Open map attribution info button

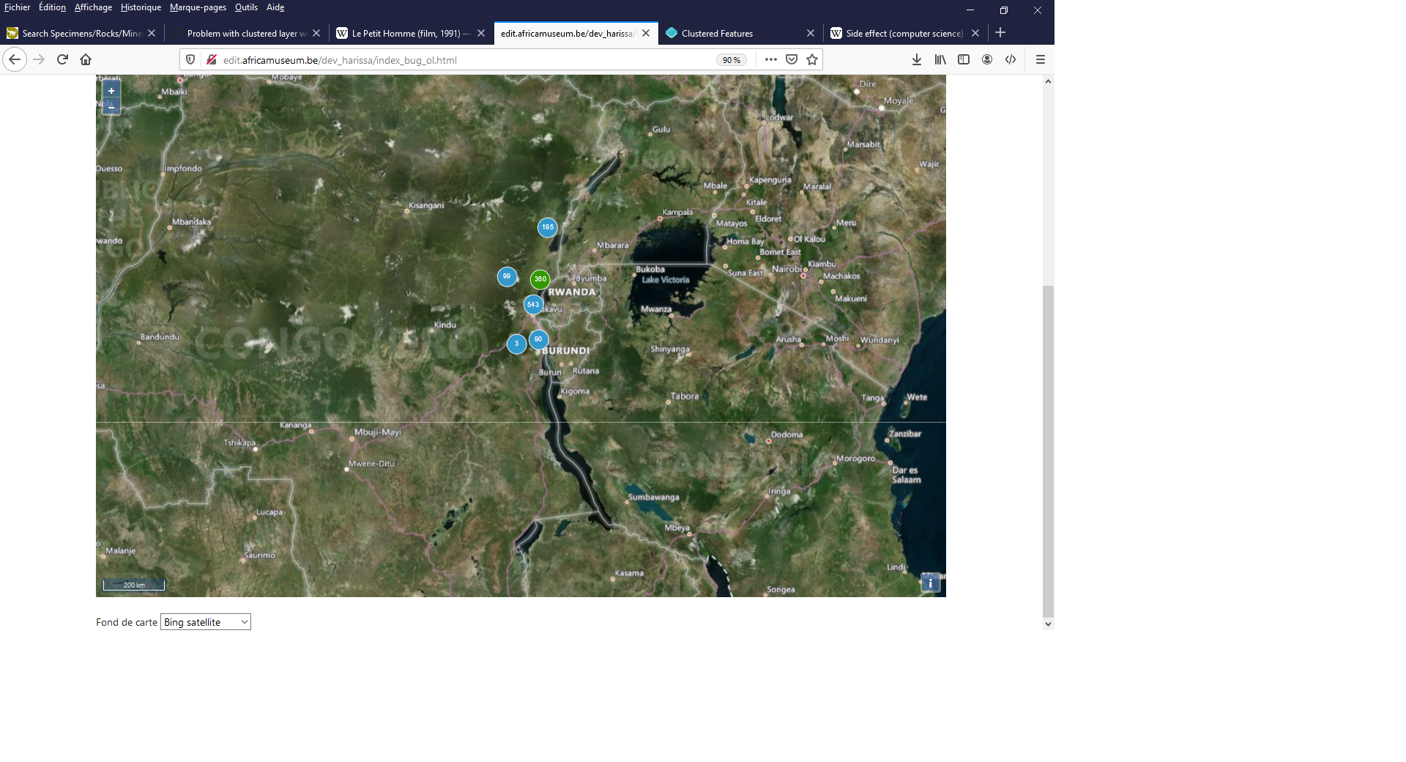[x=930, y=582]
